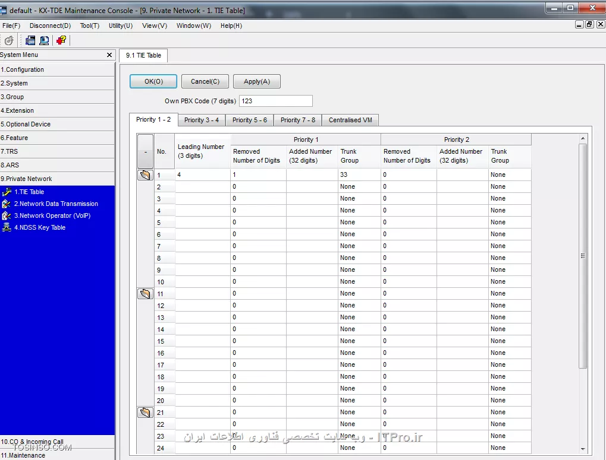
Task: Expand the 1.Configuration menu section
Action: coord(57,69)
